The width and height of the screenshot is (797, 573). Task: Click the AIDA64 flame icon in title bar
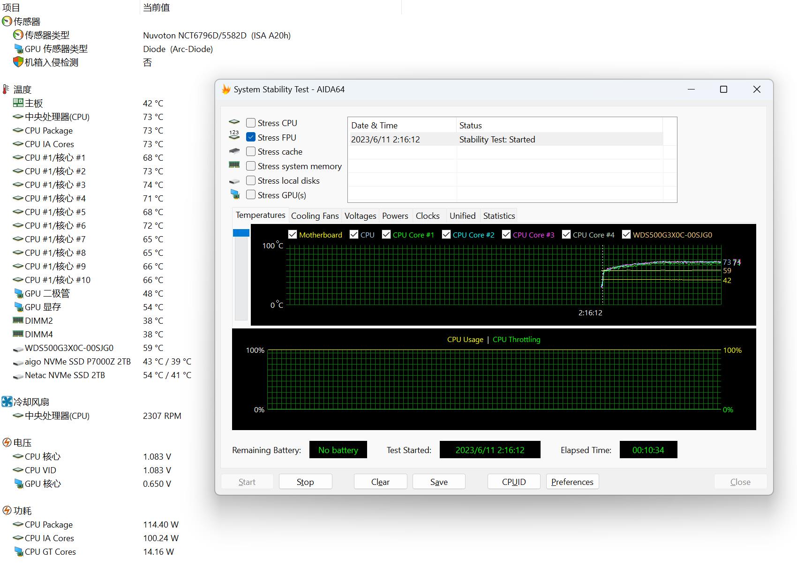[226, 89]
